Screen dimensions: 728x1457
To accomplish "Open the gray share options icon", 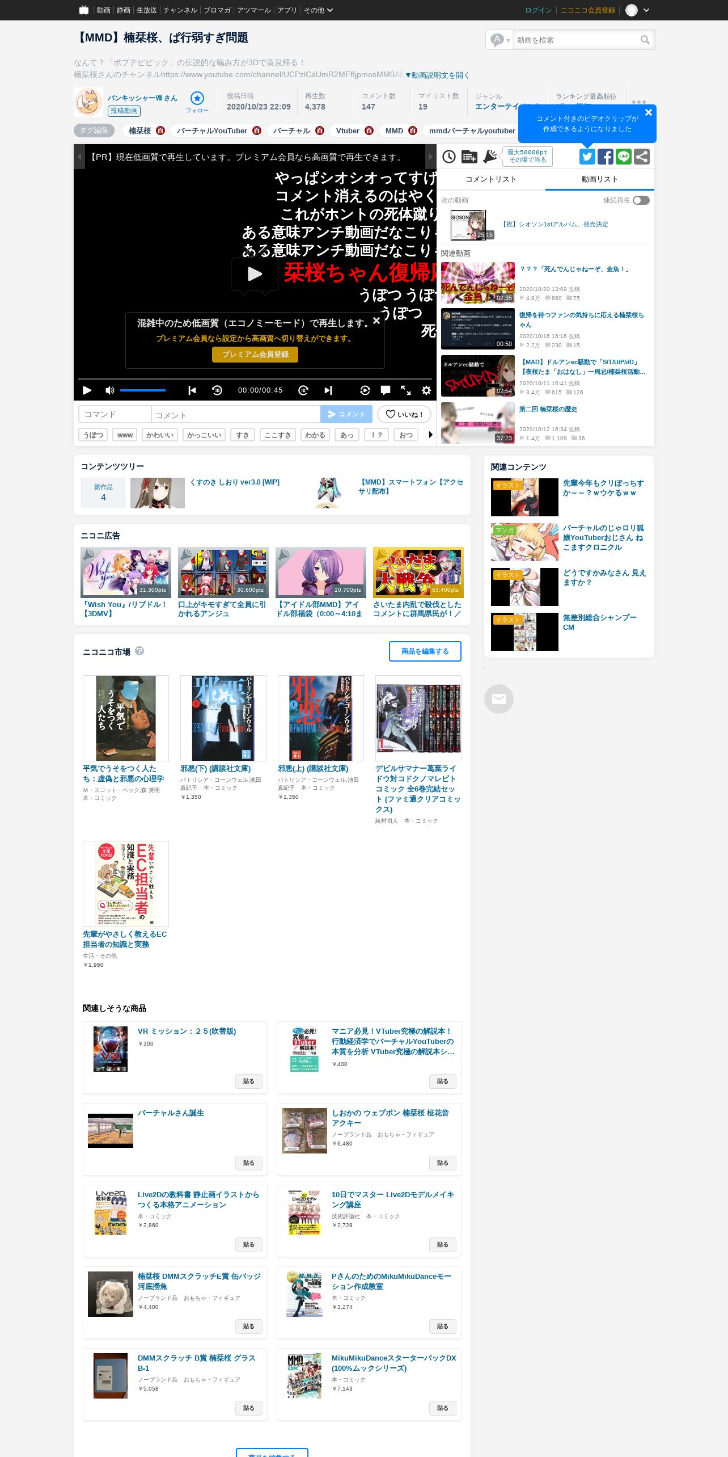I will [x=642, y=157].
